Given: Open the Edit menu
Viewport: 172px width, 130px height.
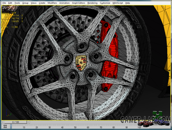Looking at the screenshot, I should [10, 3].
